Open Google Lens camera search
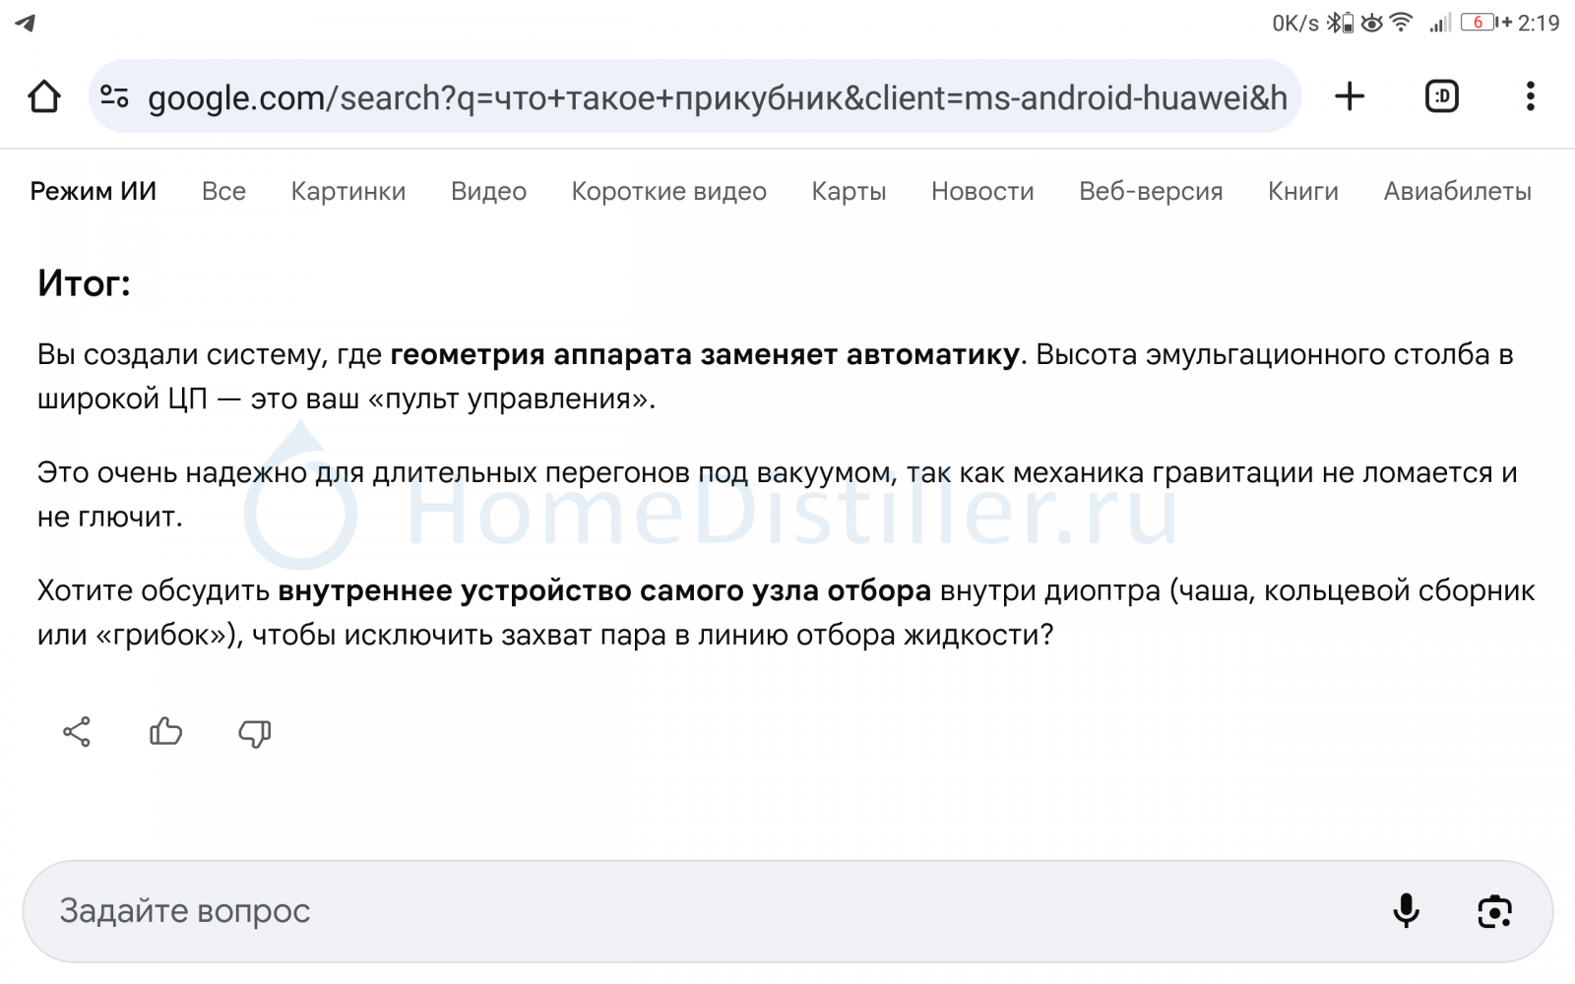This screenshot has width=1575, height=984. point(1494,911)
